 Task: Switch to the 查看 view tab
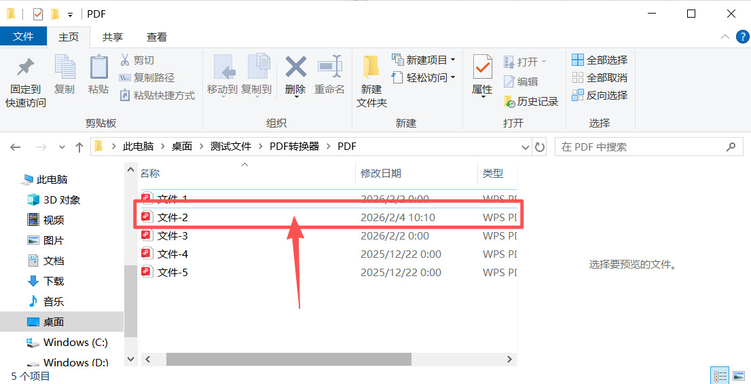coord(157,37)
